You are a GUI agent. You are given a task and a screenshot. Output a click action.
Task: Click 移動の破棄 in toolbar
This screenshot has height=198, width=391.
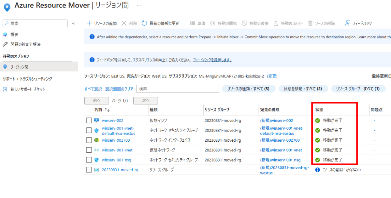255,23
